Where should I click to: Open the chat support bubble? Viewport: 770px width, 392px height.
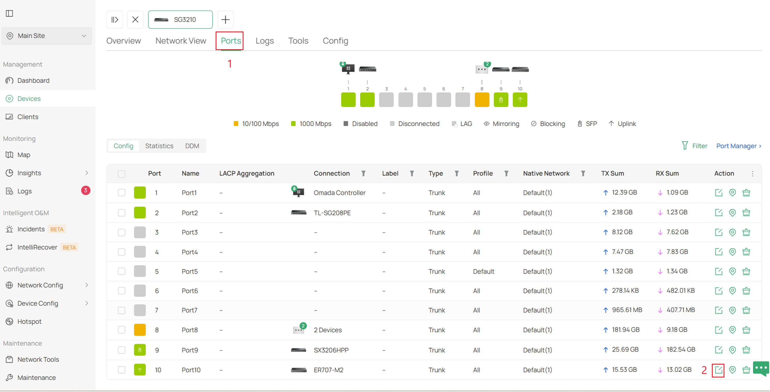click(x=761, y=368)
